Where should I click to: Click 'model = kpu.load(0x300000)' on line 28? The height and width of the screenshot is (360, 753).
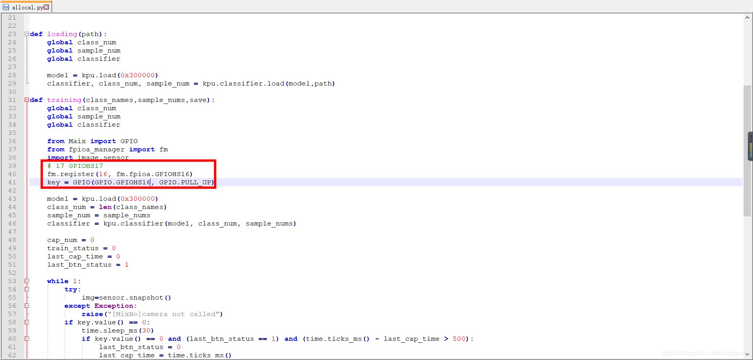[103, 75]
